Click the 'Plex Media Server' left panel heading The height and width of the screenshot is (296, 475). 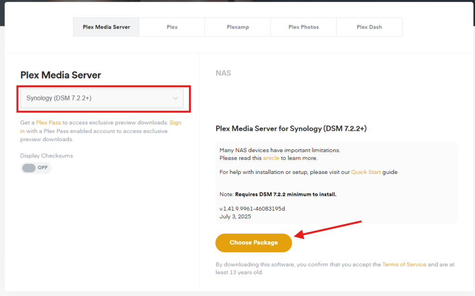click(61, 75)
